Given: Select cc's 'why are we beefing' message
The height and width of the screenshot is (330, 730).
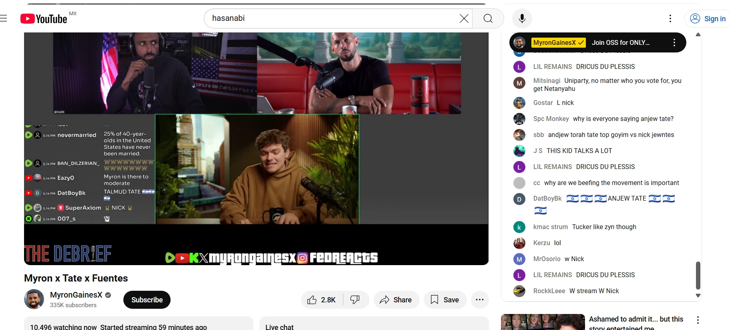Looking at the screenshot, I should 611,183.
